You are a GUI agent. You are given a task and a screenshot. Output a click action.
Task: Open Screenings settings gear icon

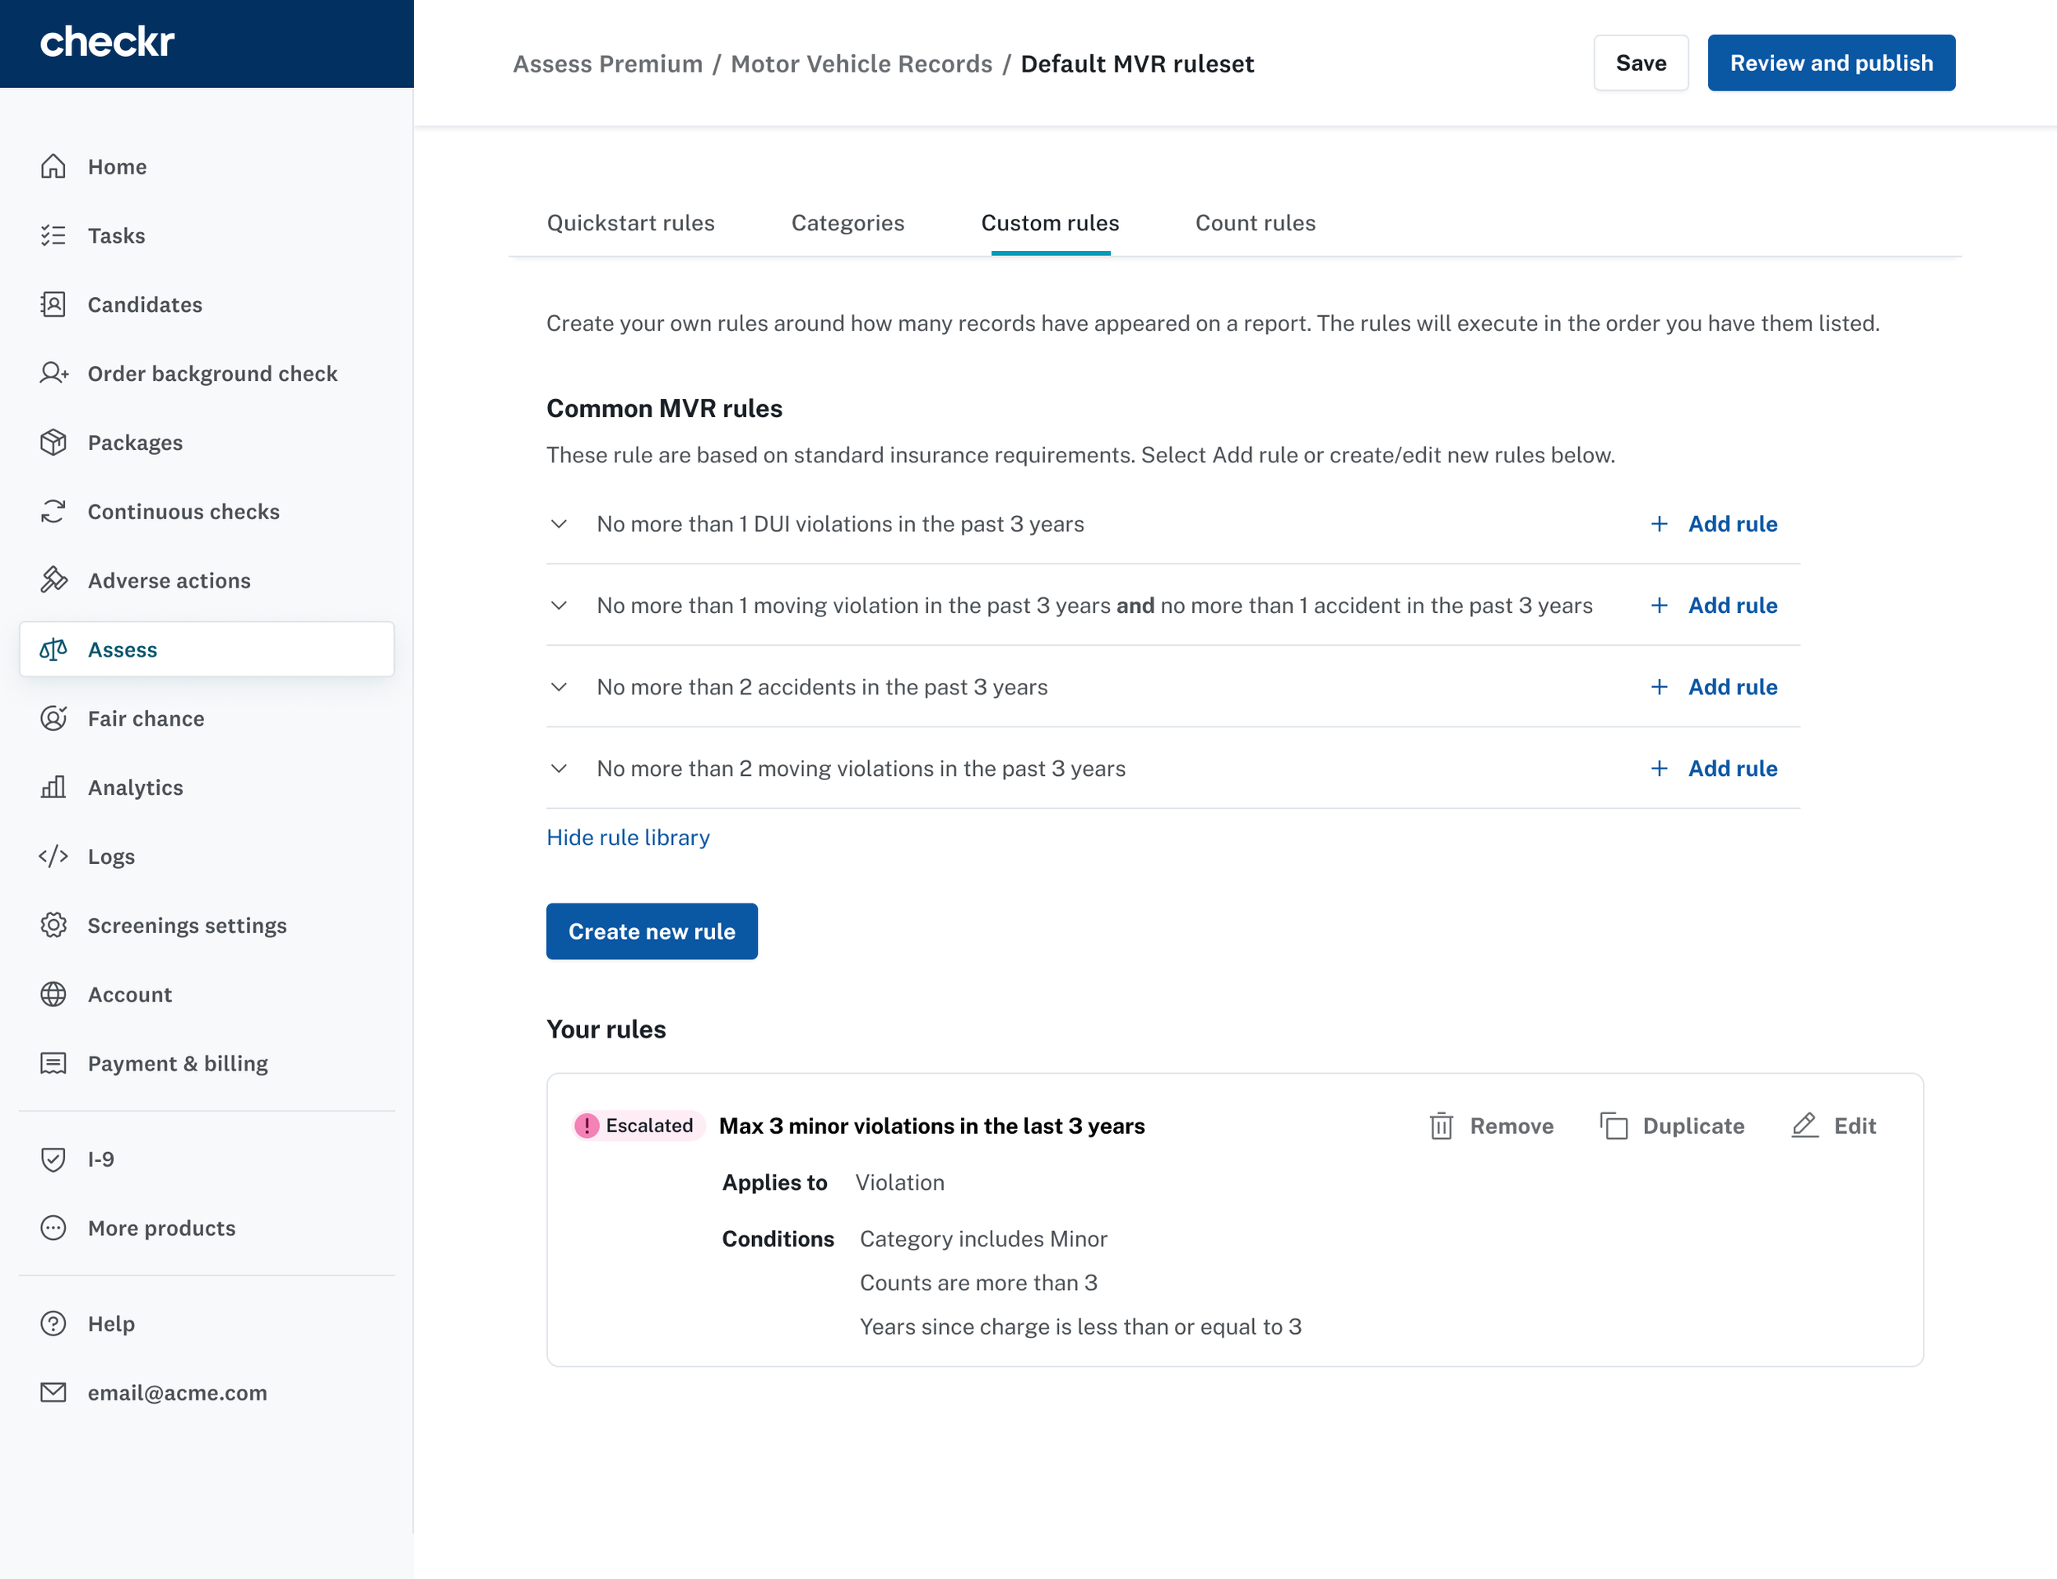click(53, 925)
